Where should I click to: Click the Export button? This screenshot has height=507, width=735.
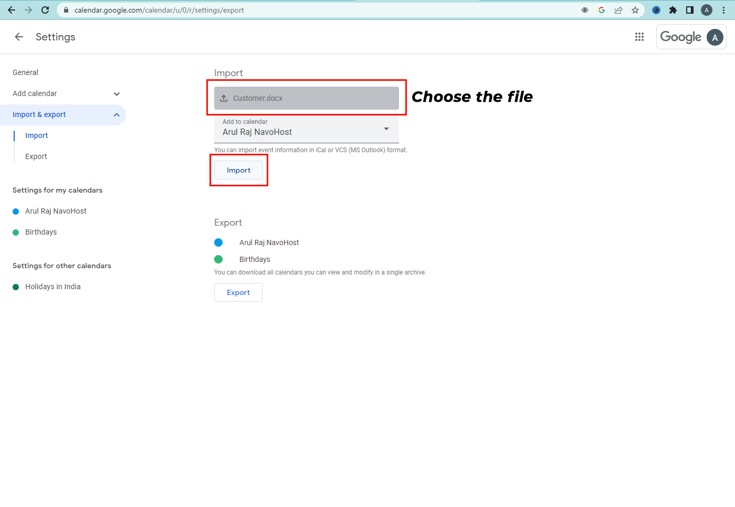click(x=238, y=292)
